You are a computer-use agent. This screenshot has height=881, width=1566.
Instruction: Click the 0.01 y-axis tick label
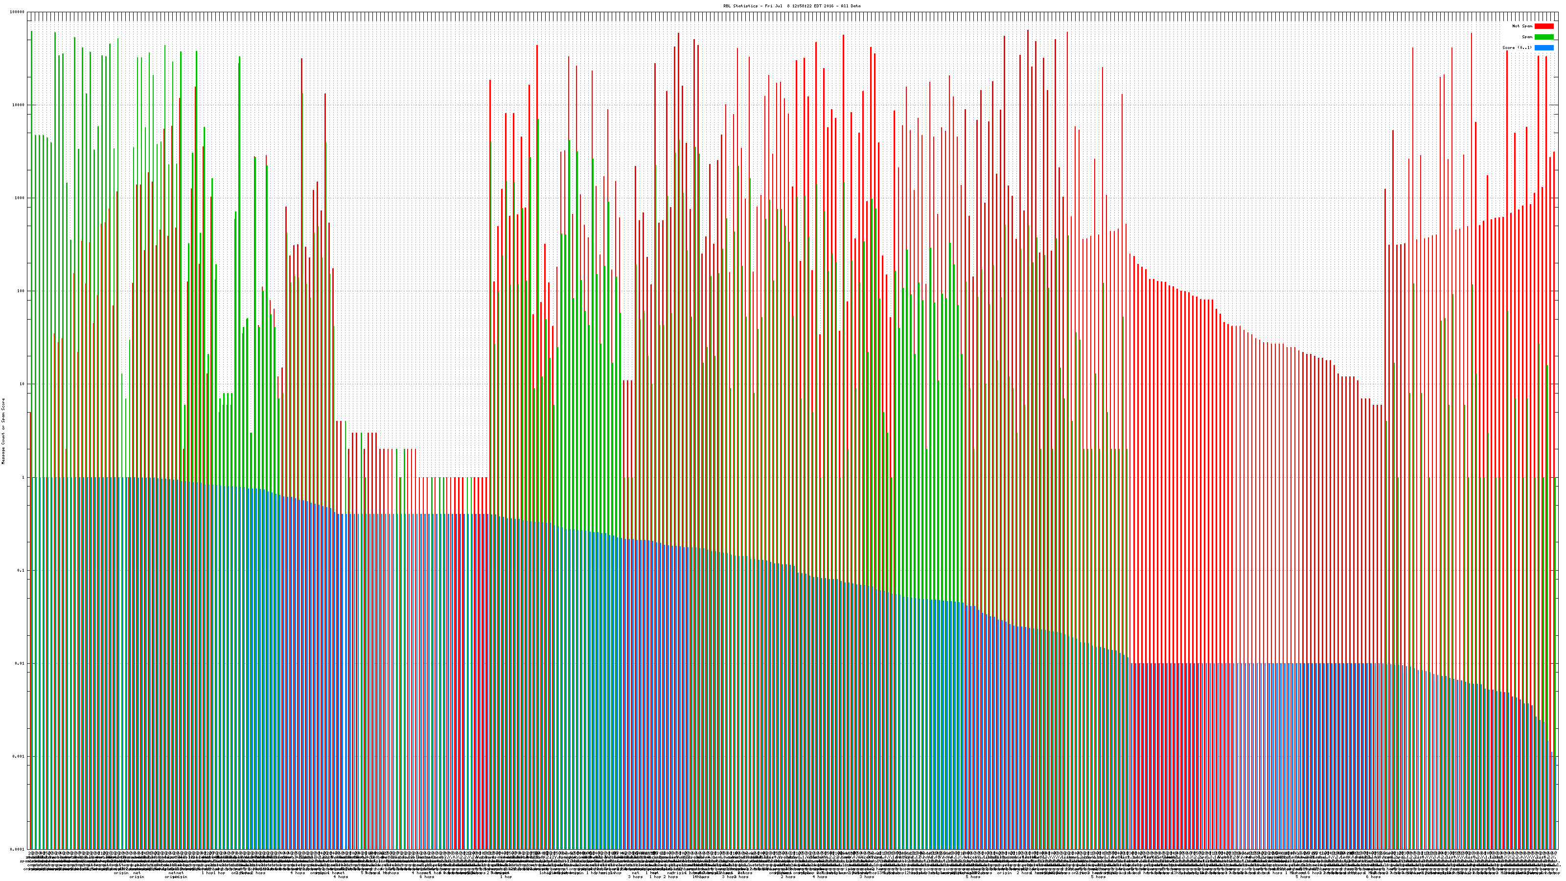pyautogui.click(x=20, y=663)
